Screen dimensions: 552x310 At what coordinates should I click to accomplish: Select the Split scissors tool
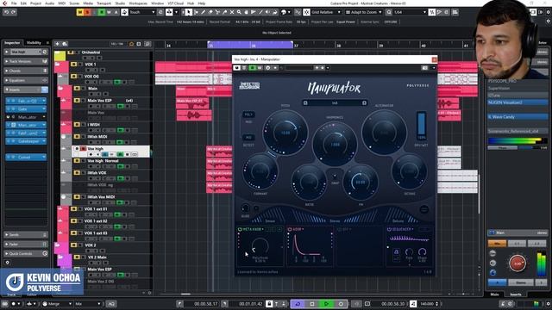pyautogui.click(x=217, y=12)
